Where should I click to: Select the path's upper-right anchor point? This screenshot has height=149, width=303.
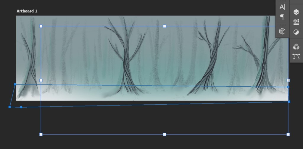288,87
